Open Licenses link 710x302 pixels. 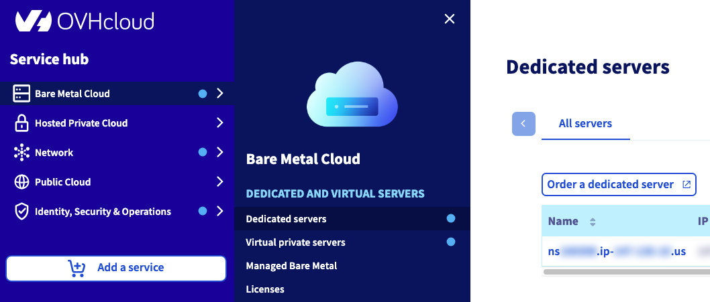point(265,289)
